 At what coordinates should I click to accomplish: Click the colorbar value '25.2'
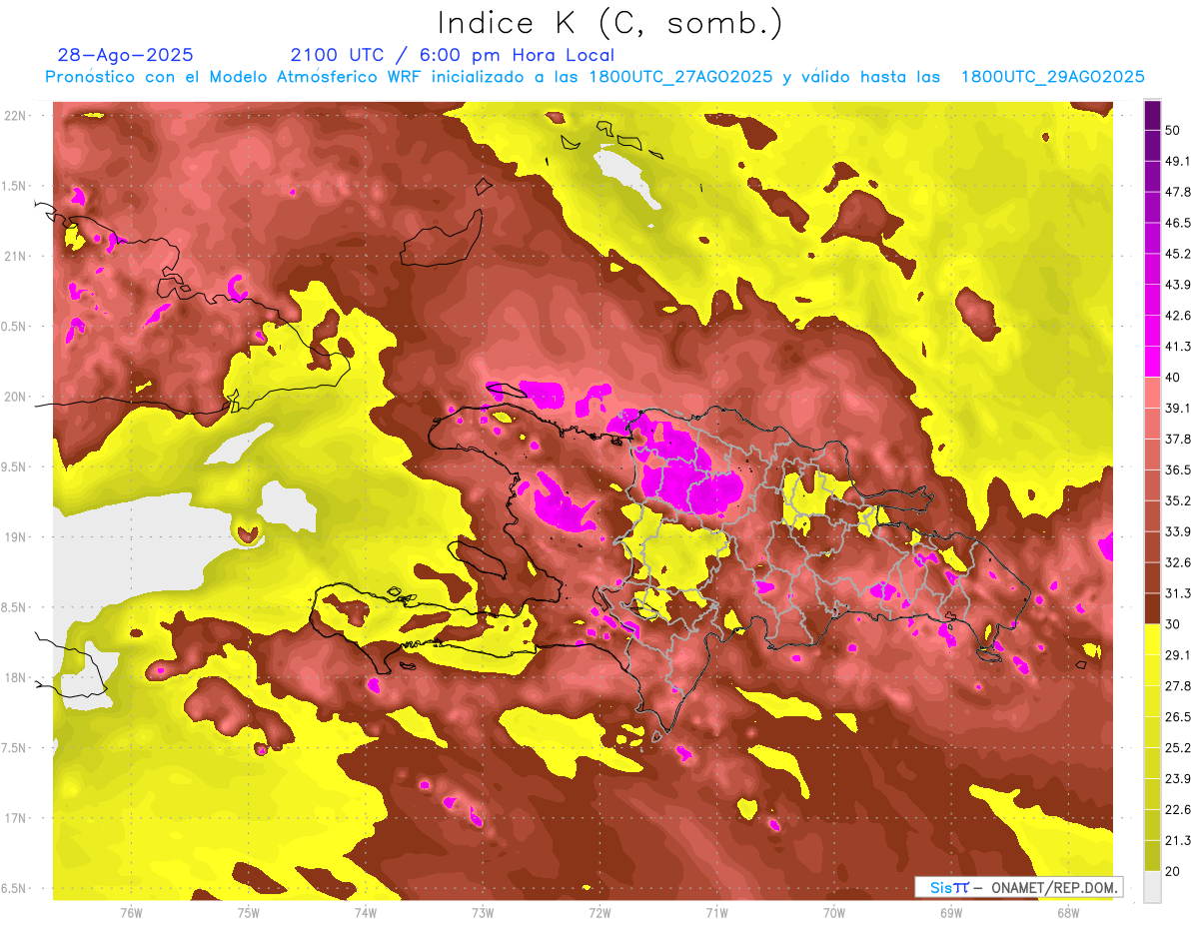[1178, 748]
